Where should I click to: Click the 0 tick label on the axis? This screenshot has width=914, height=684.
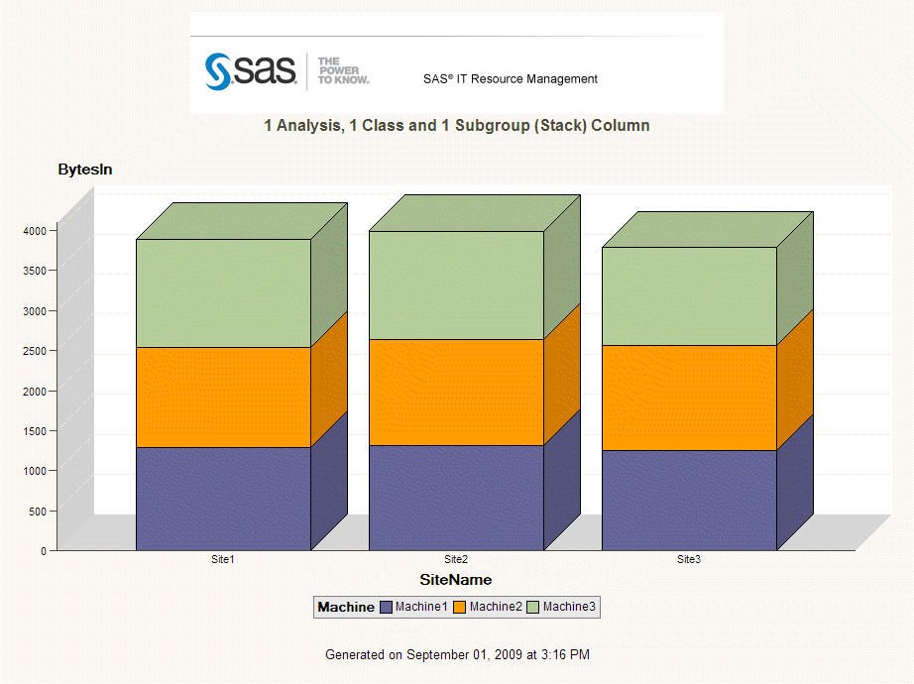[44, 548]
